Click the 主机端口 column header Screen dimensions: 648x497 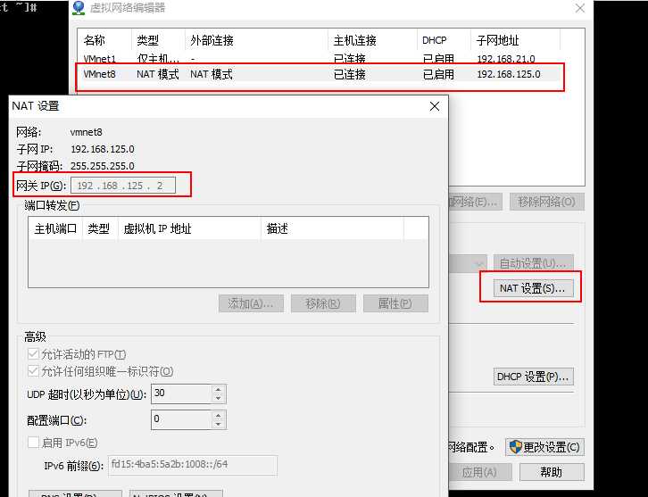(55, 228)
